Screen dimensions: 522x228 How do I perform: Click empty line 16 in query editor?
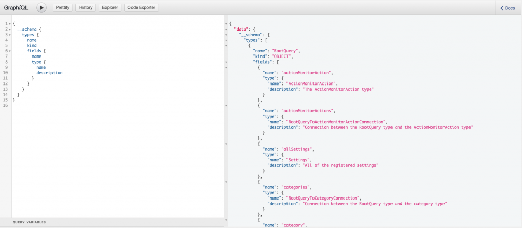[x=102, y=105]
